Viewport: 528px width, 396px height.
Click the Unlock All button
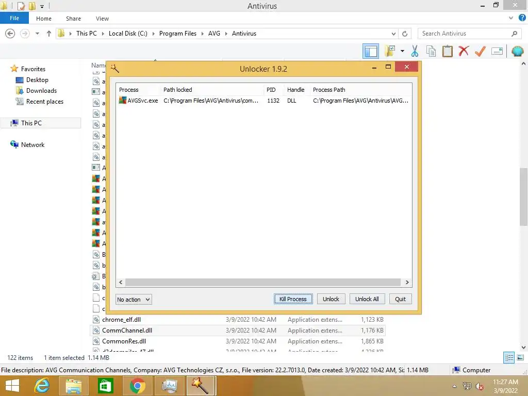coord(367,299)
